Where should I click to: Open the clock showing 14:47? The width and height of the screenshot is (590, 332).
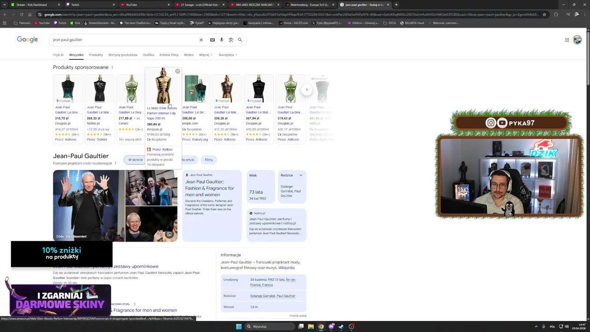579,326
